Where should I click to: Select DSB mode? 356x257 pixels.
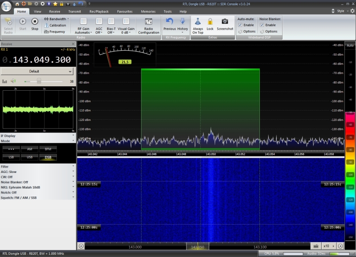[x=48, y=157]
